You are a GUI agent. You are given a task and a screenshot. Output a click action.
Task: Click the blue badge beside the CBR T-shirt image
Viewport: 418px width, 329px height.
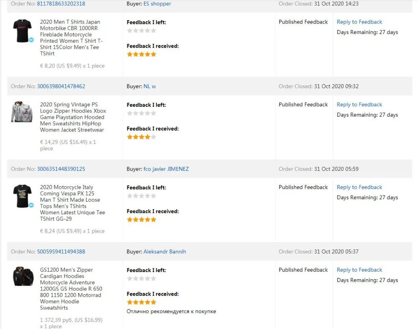[x=31, y=40]
